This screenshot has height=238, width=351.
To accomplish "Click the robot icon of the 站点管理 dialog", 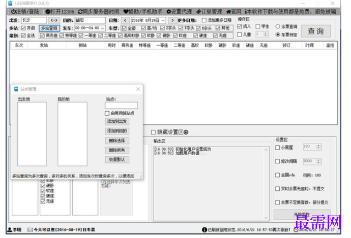I will pos(16,89).
